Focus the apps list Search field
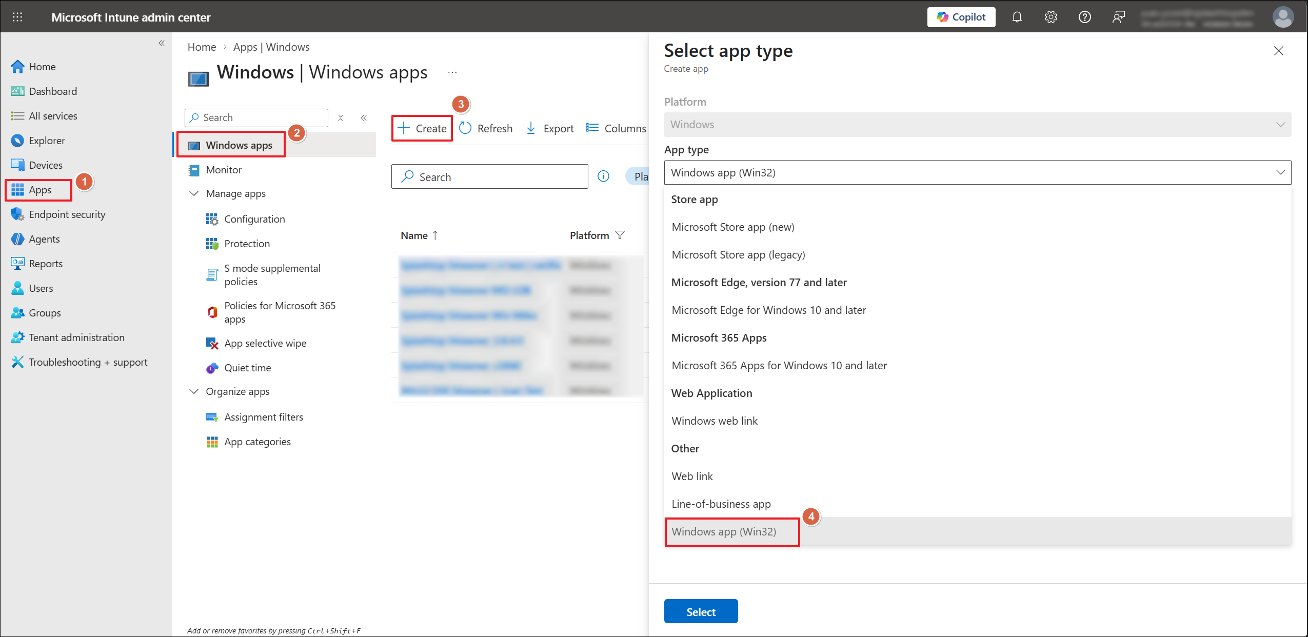Image resolution: width=1308 pixels, height=637 pixels. tap(490, 176)
